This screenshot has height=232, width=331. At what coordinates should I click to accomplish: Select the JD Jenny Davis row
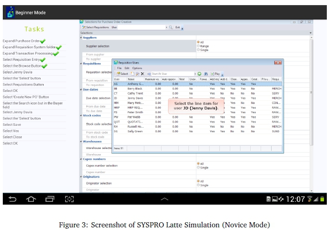135,98
